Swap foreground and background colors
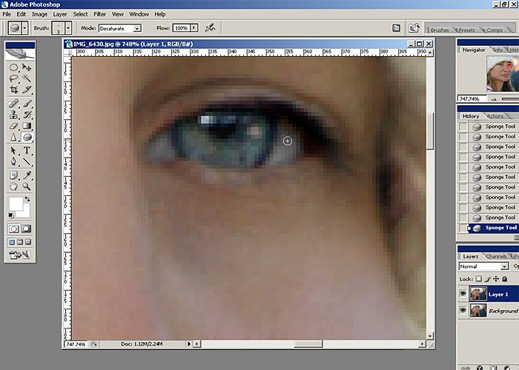This screenshot has height=370, width=519. coord(27,199)
